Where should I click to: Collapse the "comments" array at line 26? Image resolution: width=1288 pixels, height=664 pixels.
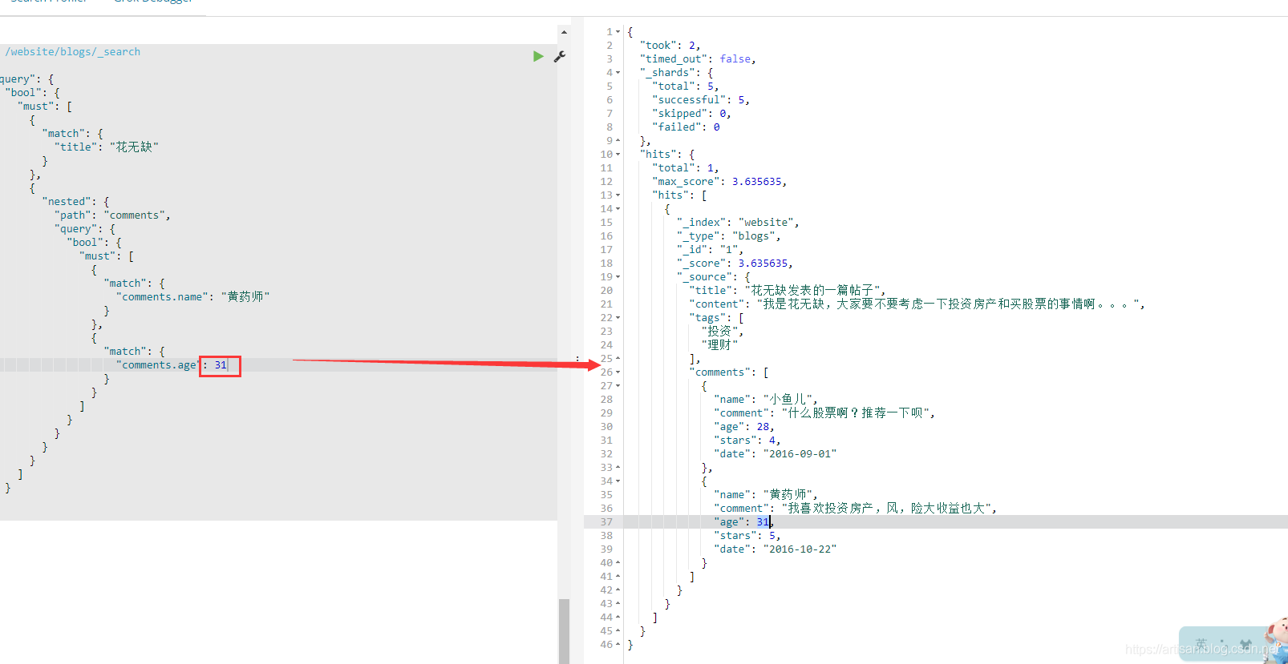618,372
